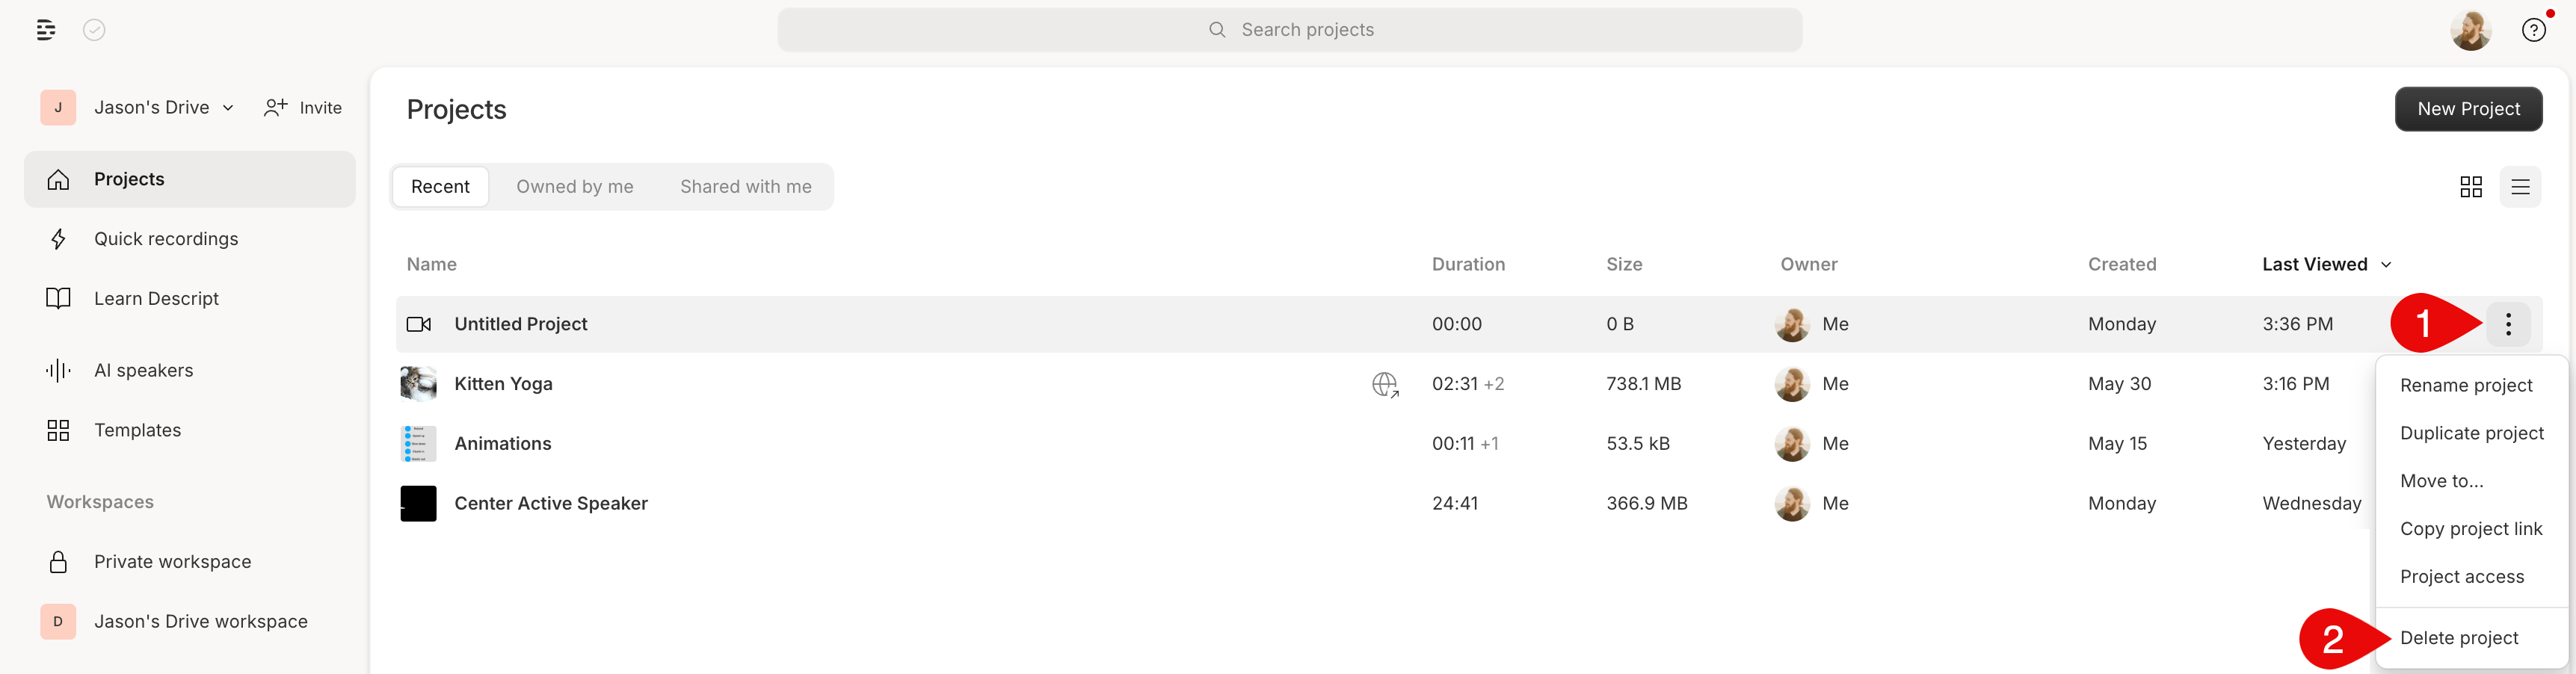Open the Animations project thumbnail
The height and width of the screenshot is (674, 2576).
(418, 444)
